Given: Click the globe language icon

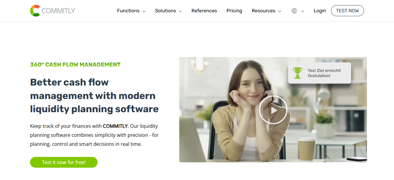Looking at the screenshot, I should point(294,11).
